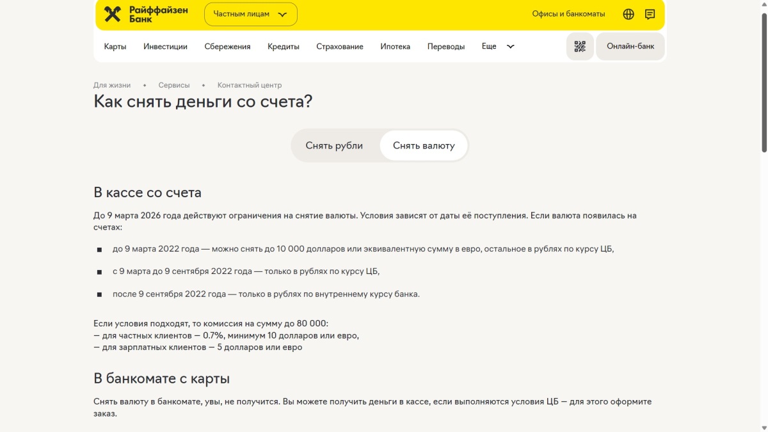Viewport: 768px width, 432px height.
Task: Open the chat message icon
Action: (650, 14)
